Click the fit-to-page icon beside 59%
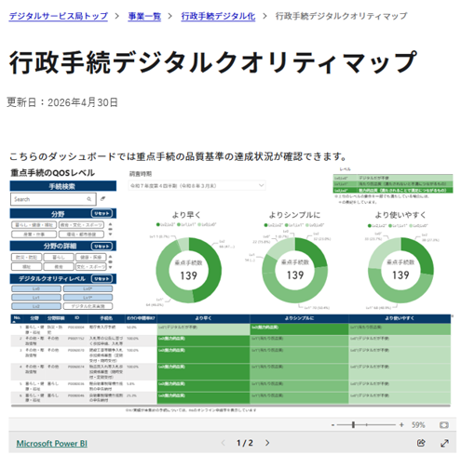461x455 pixels. pos(444,424)
